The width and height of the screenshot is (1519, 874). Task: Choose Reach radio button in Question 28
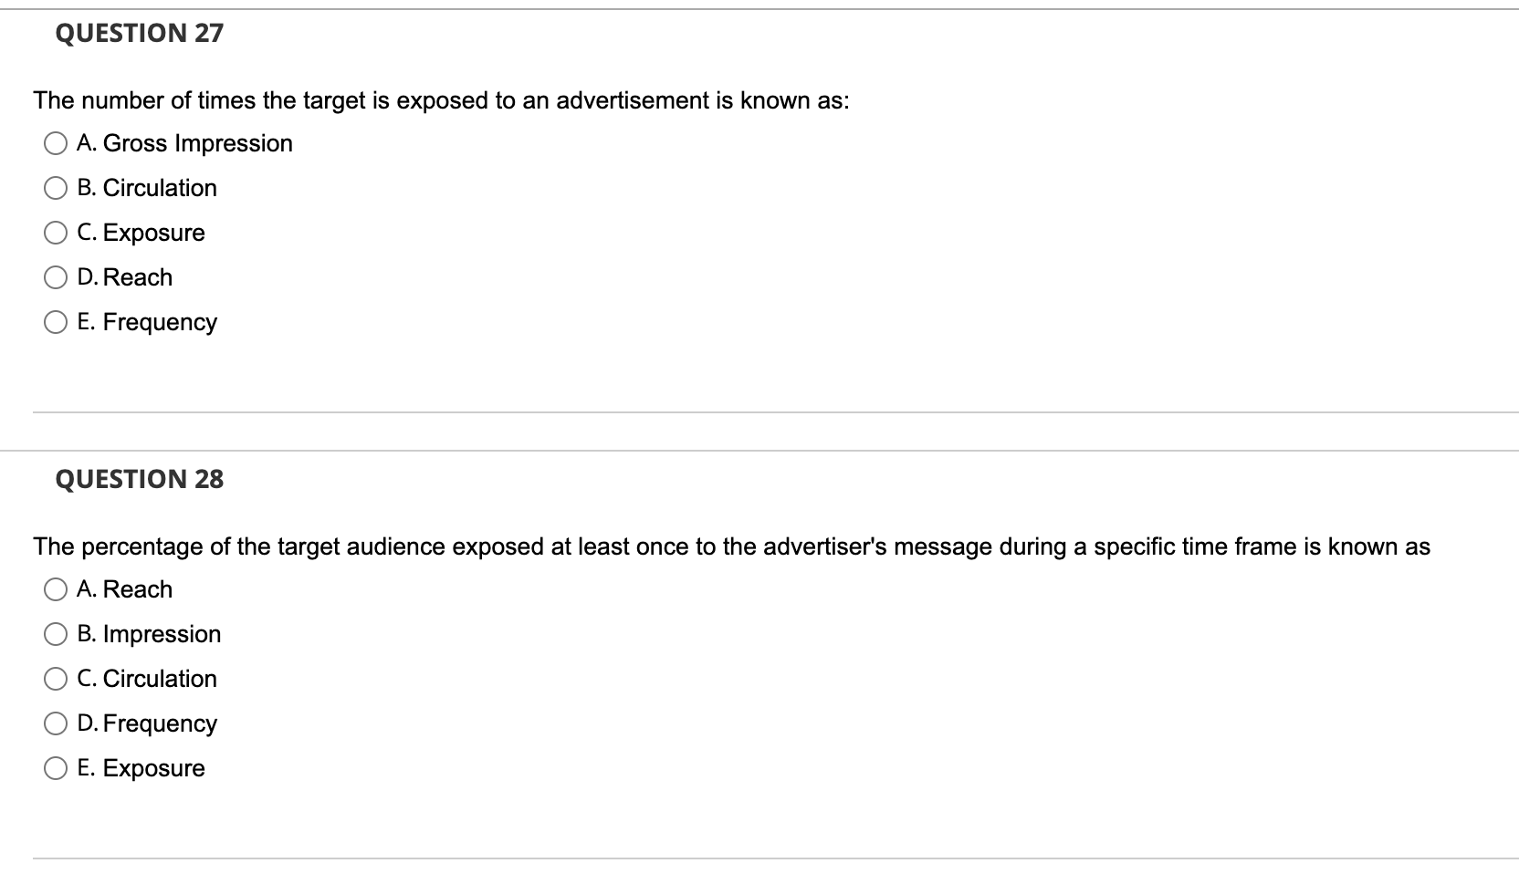(56, 590)
